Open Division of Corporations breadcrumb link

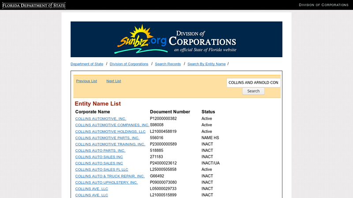click(x=129, y=64)
